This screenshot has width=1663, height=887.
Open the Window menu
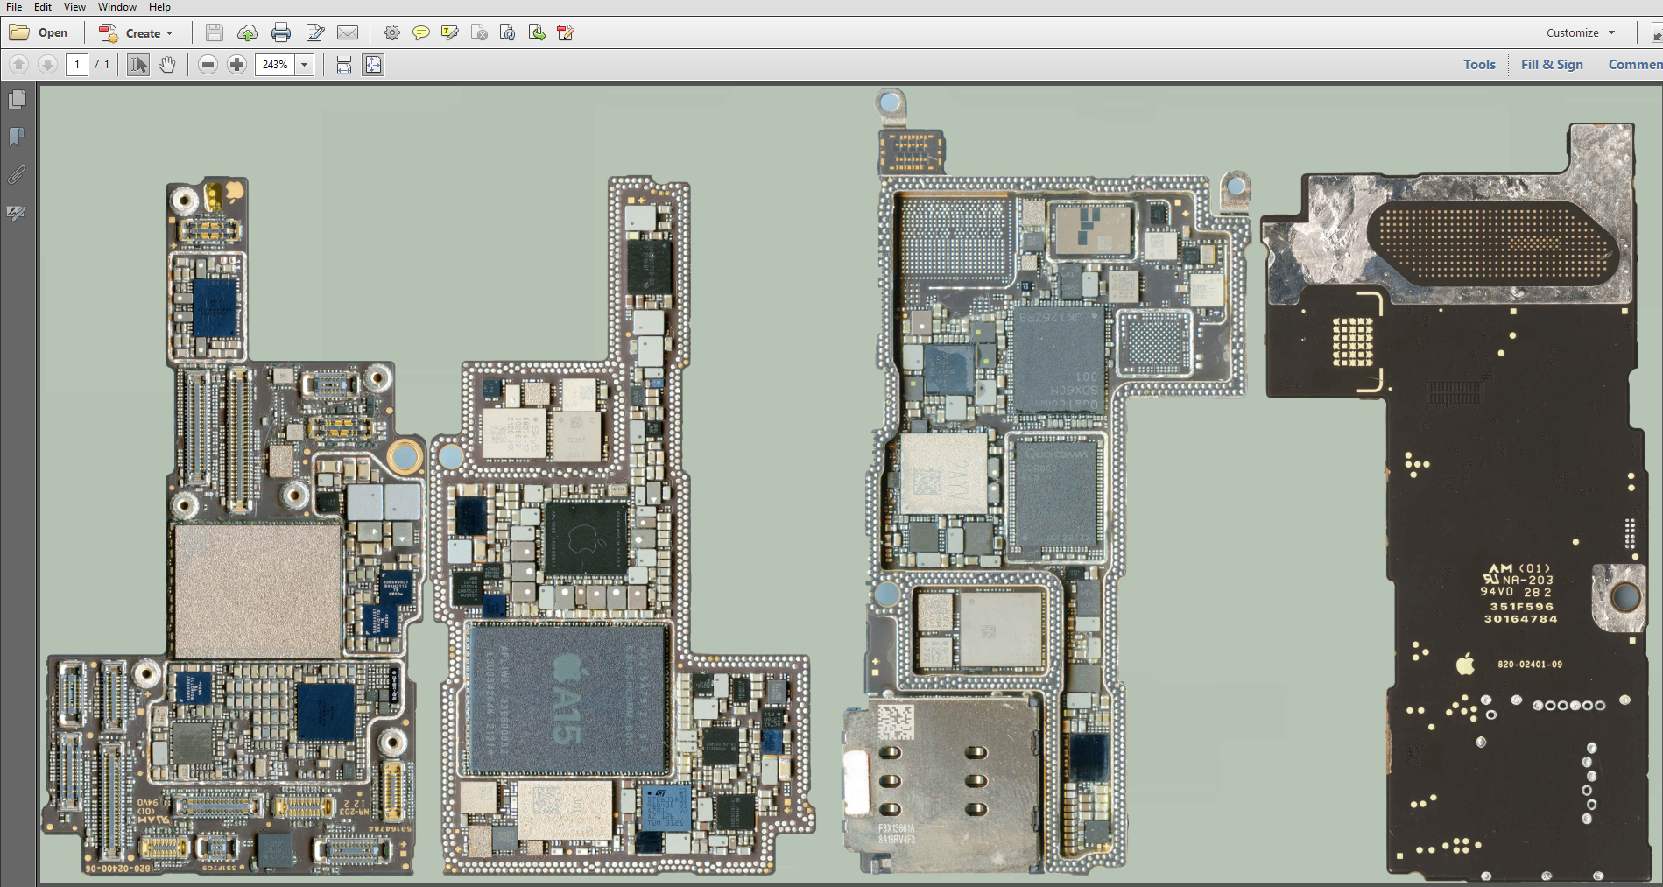click(x=116, y=7)
